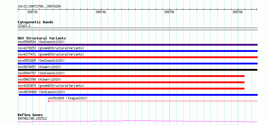Select the Cytogenetic Bands track title
266x125 pixels.
[36, 22]
